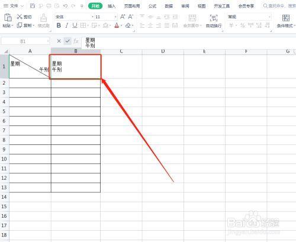
Task: Confirm cell entry with the checkmark icon
Action: (67, 41)
